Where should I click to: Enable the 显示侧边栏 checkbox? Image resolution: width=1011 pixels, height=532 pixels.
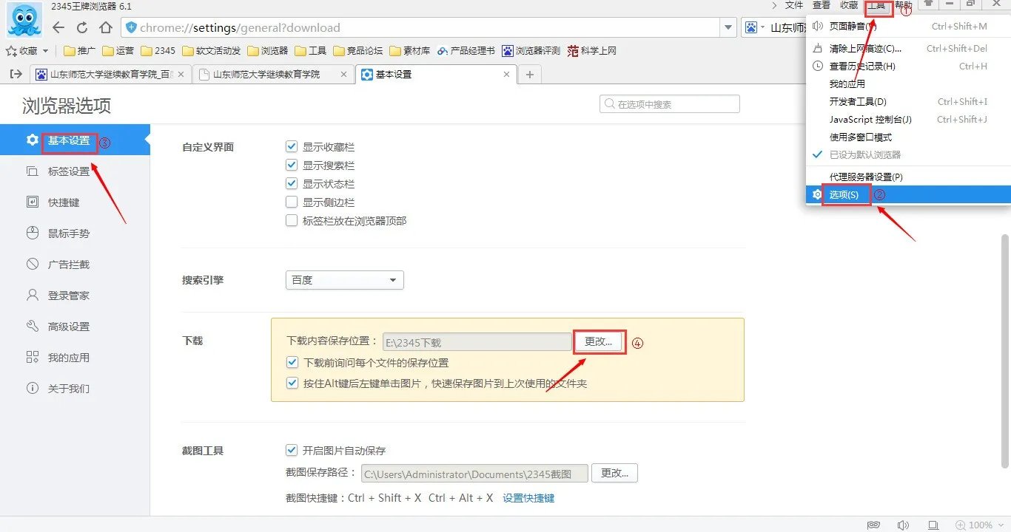click(292, 202)
